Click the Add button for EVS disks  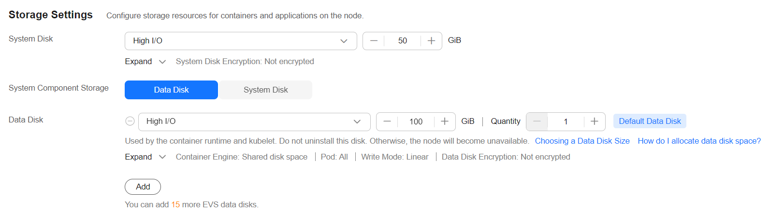143,187
